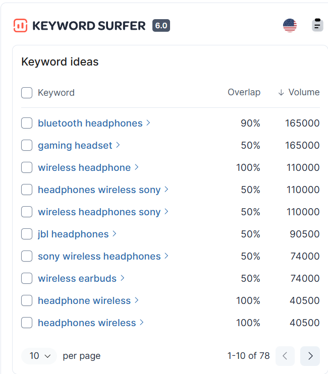Expand the headphones wireless sony chevron
This screenshot has width=328, height=374.
167,190
